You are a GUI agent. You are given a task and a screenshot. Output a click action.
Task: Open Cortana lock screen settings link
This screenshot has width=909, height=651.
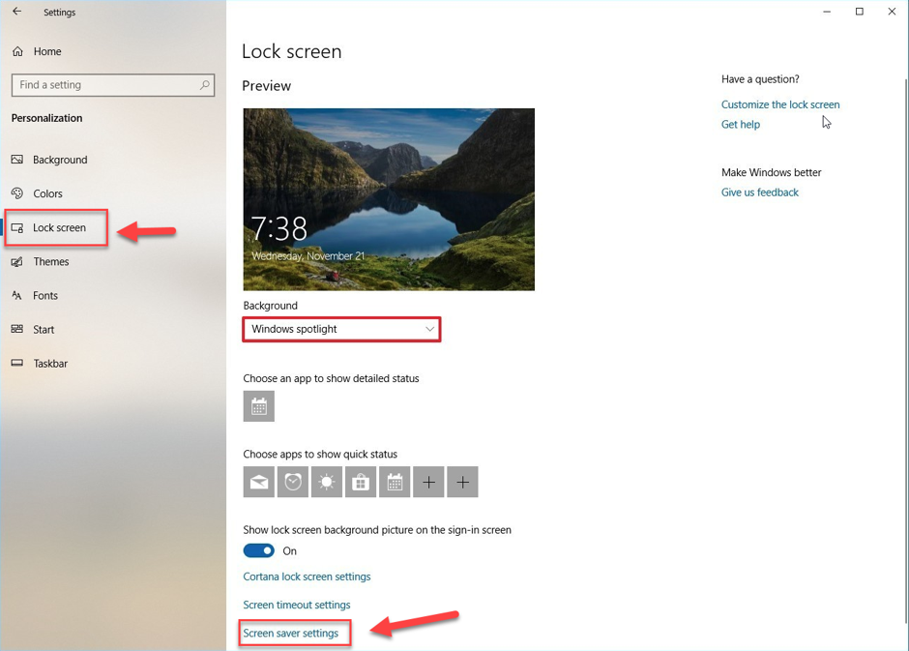(x=307, y=577)
